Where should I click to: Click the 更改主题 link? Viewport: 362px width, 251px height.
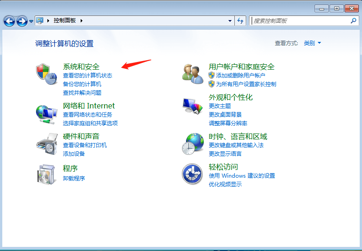pyautogui.click(x=220, y=106)
